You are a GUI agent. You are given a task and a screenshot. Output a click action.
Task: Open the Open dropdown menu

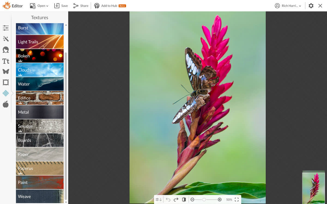point(39,6)
